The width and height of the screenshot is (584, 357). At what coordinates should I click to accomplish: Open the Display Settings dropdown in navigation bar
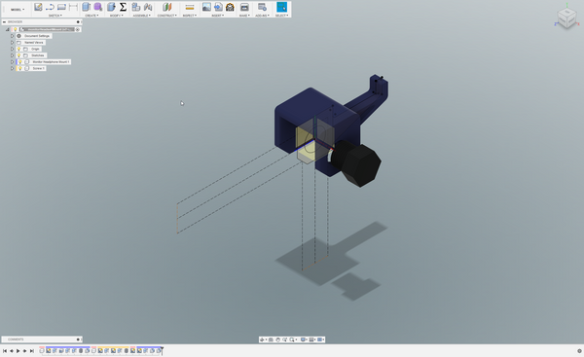[304, 339]
